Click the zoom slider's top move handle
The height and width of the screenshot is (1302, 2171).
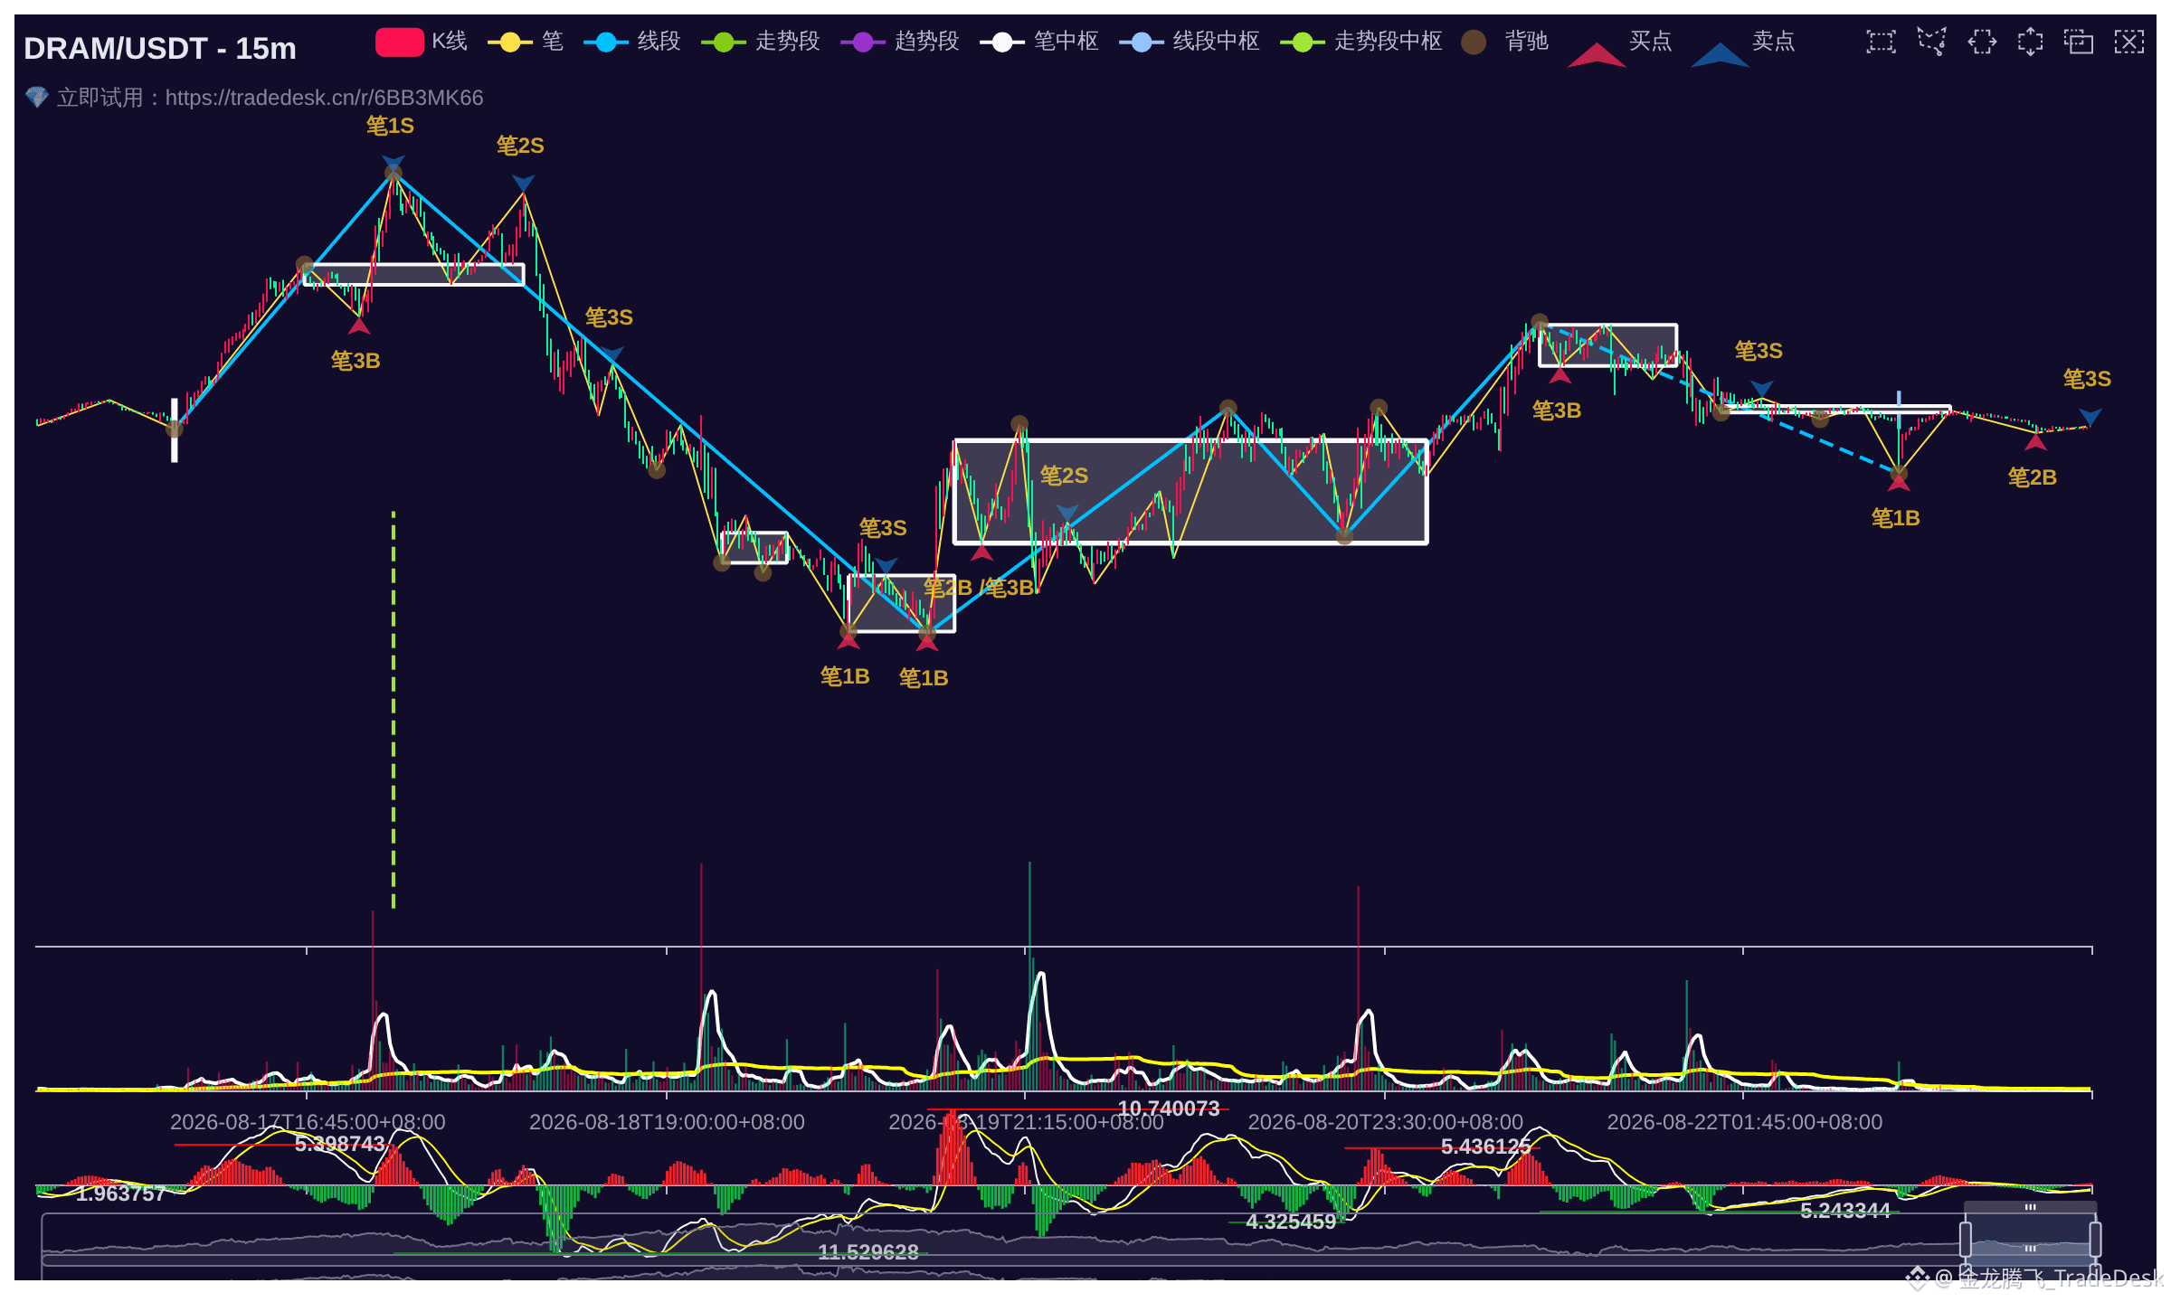[2030, 1207]
